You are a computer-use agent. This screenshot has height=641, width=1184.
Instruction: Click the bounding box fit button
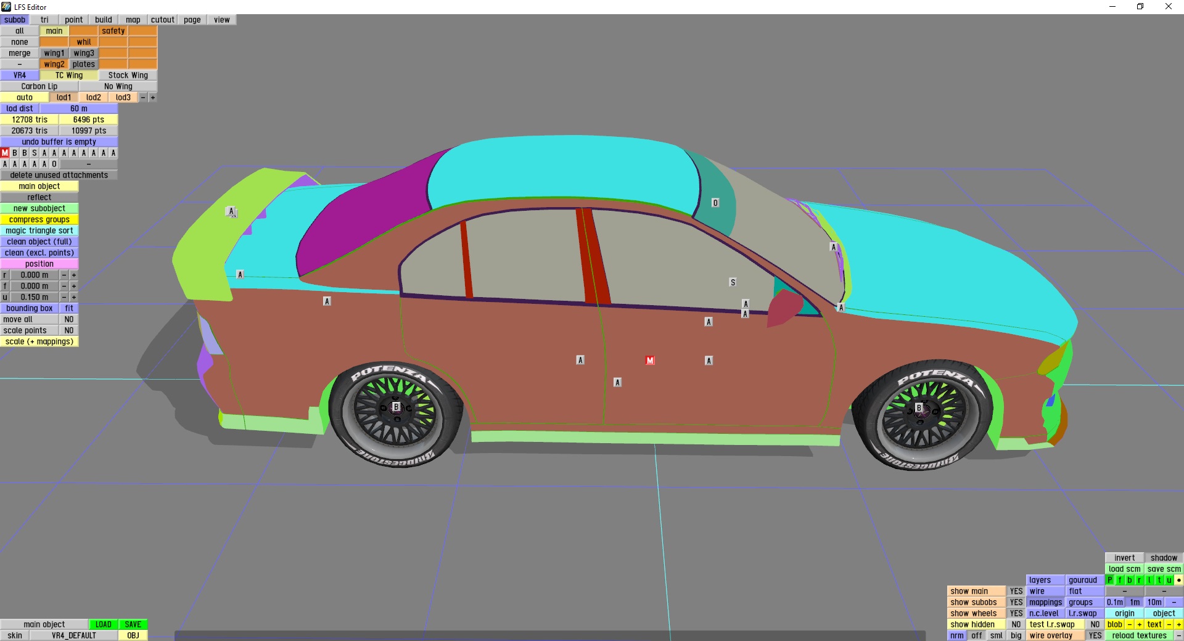point(69,308)
